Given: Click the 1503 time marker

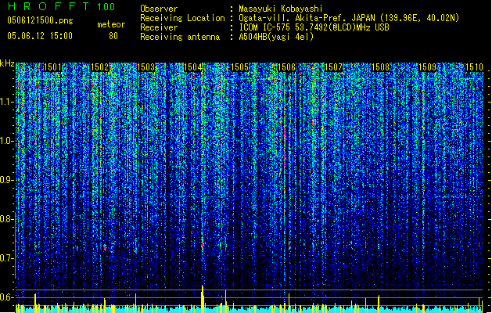Looking at the screenshot, I should [x=146, y=67].
